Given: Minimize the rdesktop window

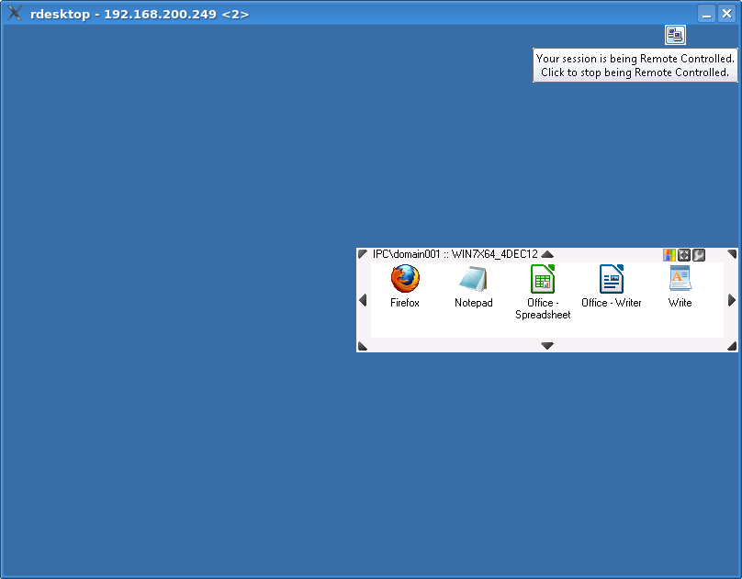Looking at the screenshot, I should point(706,14).
